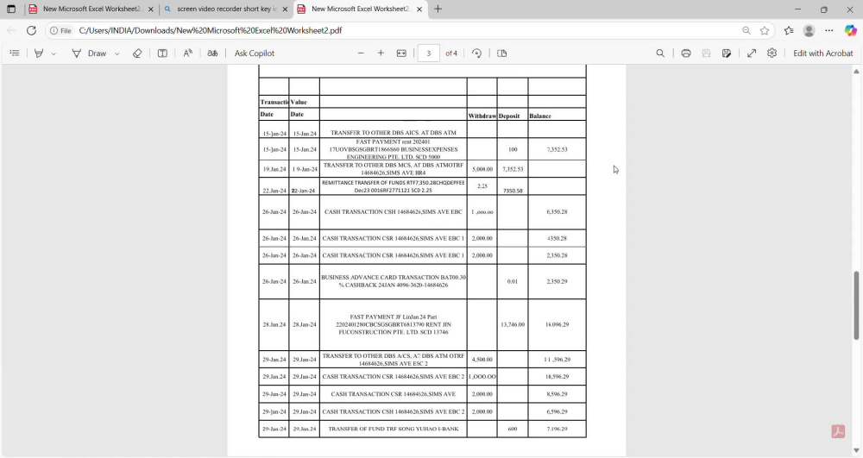The image size is (863, 458).
Task: Open a new tab
Action: point(438,9)
